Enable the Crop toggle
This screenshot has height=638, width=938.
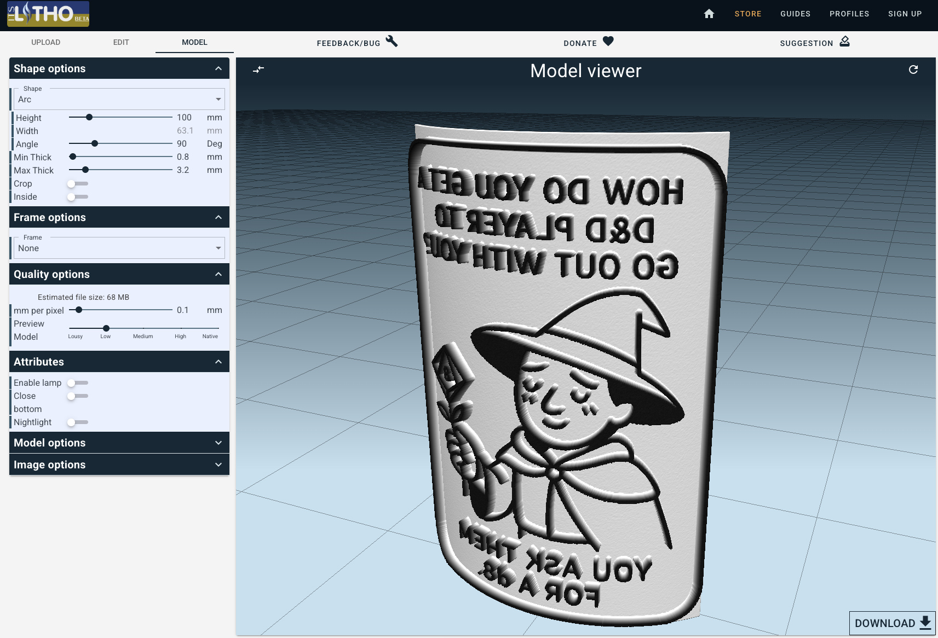[77, 184]
